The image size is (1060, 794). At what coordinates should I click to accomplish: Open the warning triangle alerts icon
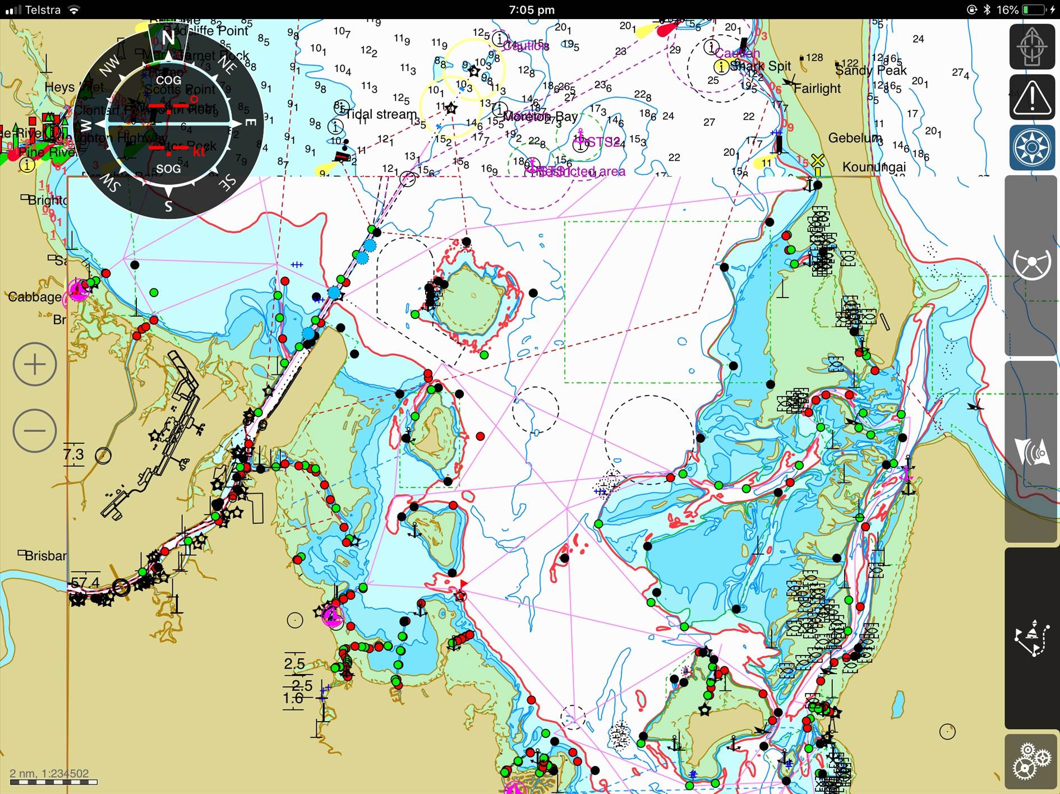click(1031, 97)
